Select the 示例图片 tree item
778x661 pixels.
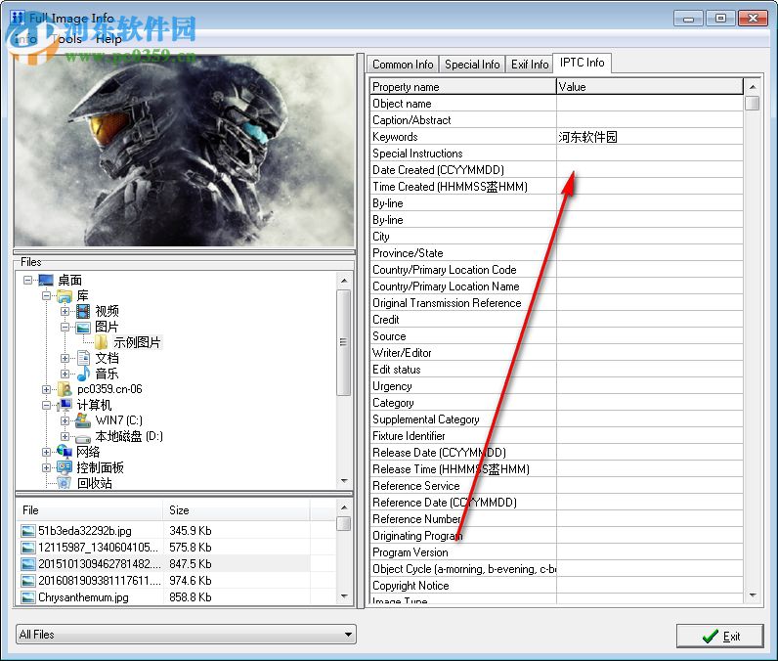138,342
